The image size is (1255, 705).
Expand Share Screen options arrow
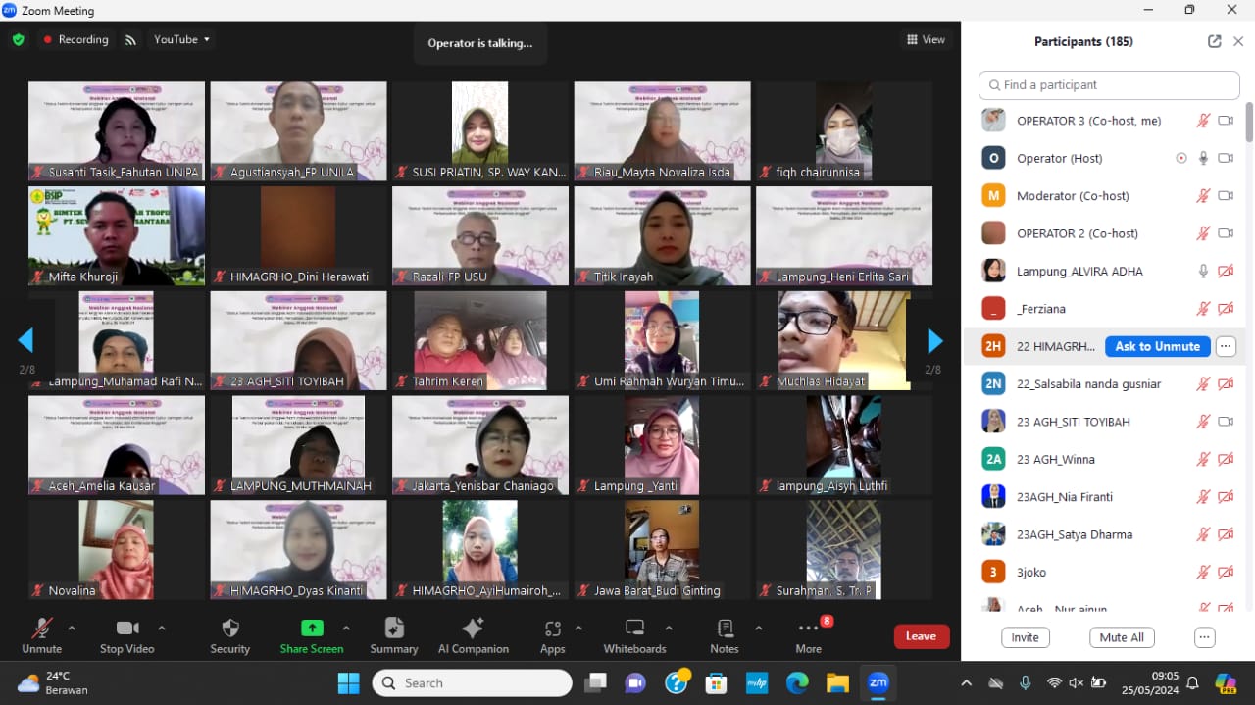click(346, 628)
